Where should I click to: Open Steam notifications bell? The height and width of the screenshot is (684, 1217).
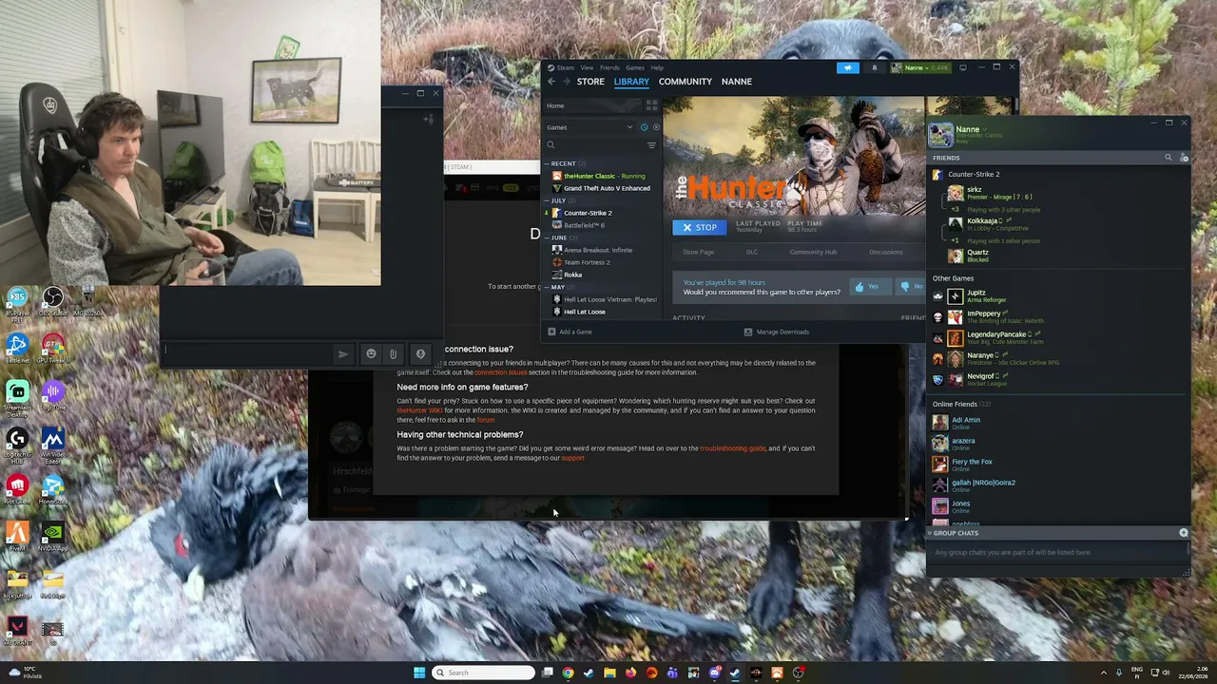(875, 67)
